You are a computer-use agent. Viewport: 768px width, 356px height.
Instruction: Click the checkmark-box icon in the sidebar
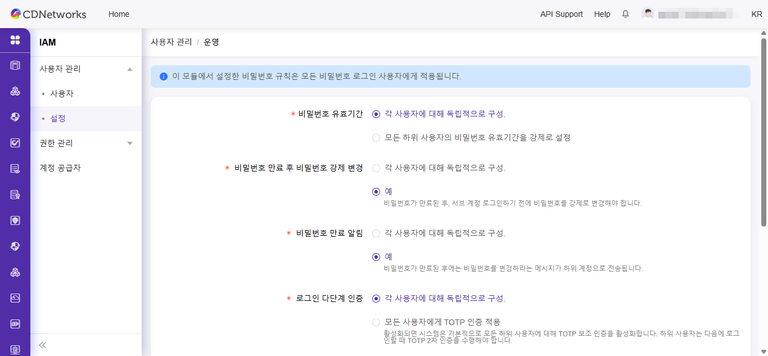coord(15,142)
